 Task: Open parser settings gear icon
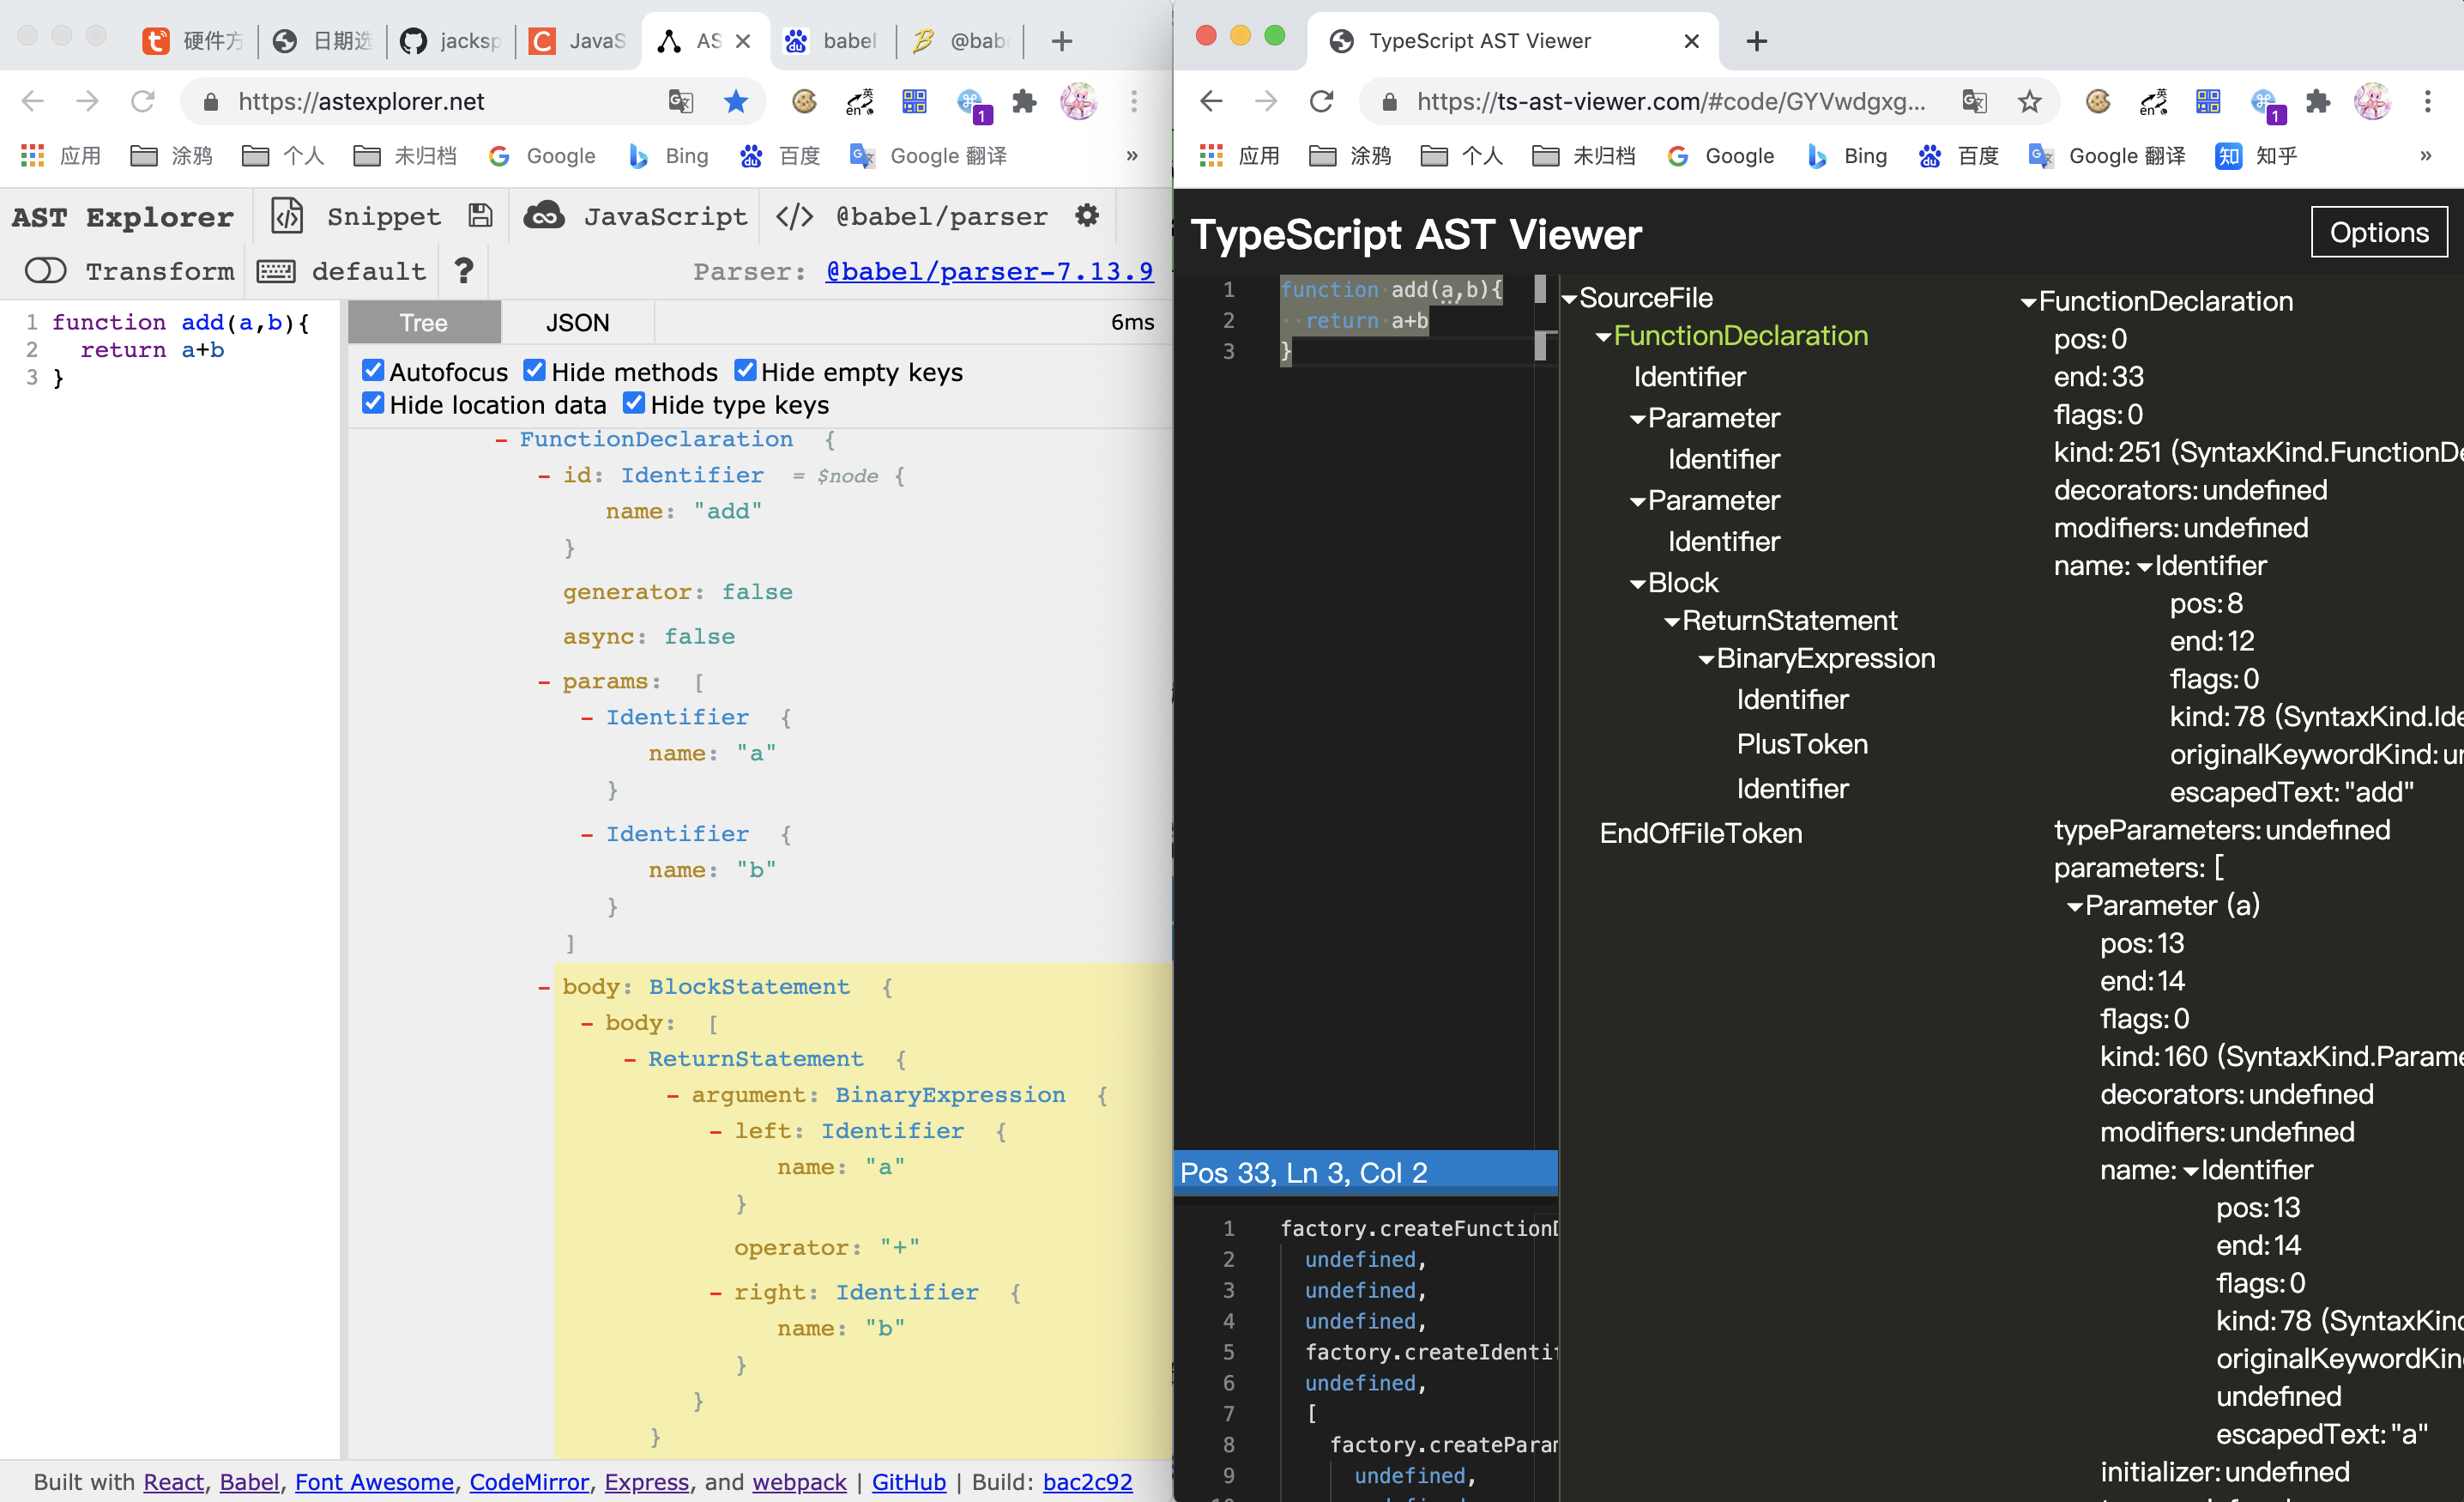[1087, 216]
